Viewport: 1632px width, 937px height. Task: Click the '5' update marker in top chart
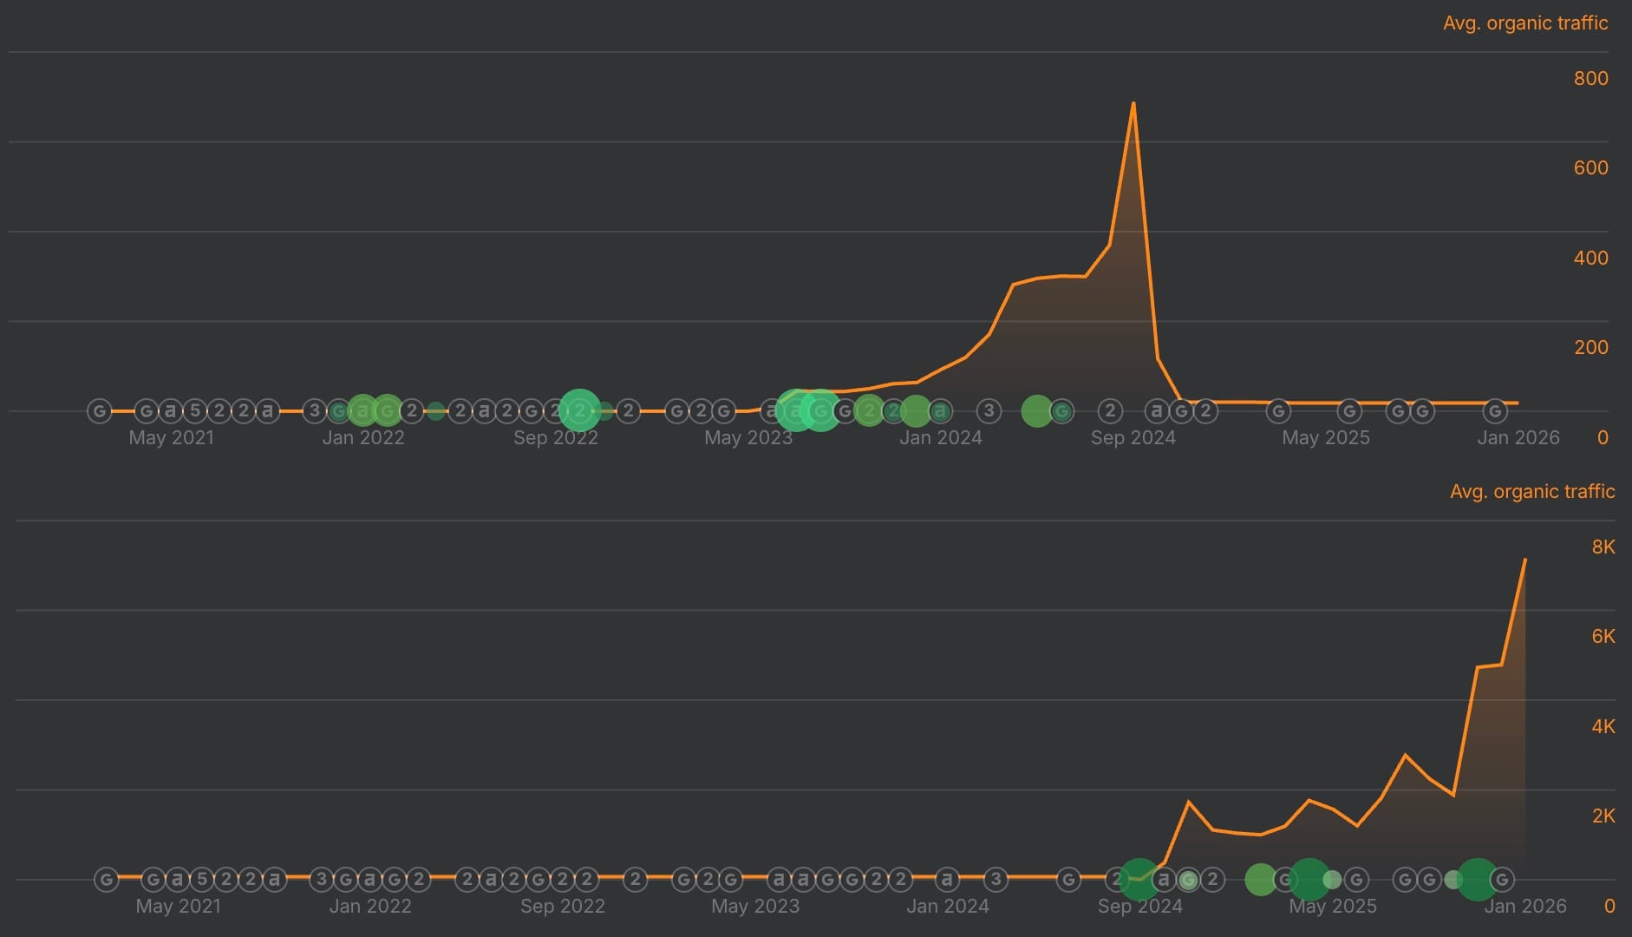click(195, 410)
